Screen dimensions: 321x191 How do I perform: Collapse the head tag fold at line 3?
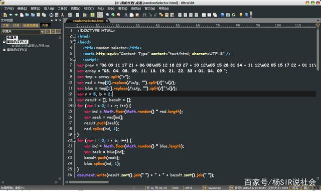[x=75, y=42]
